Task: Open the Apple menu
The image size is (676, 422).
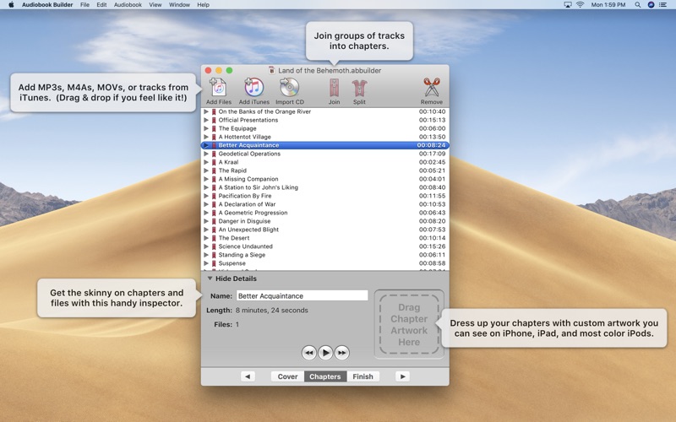Action: pyautogui.click(x=11, y=5)
